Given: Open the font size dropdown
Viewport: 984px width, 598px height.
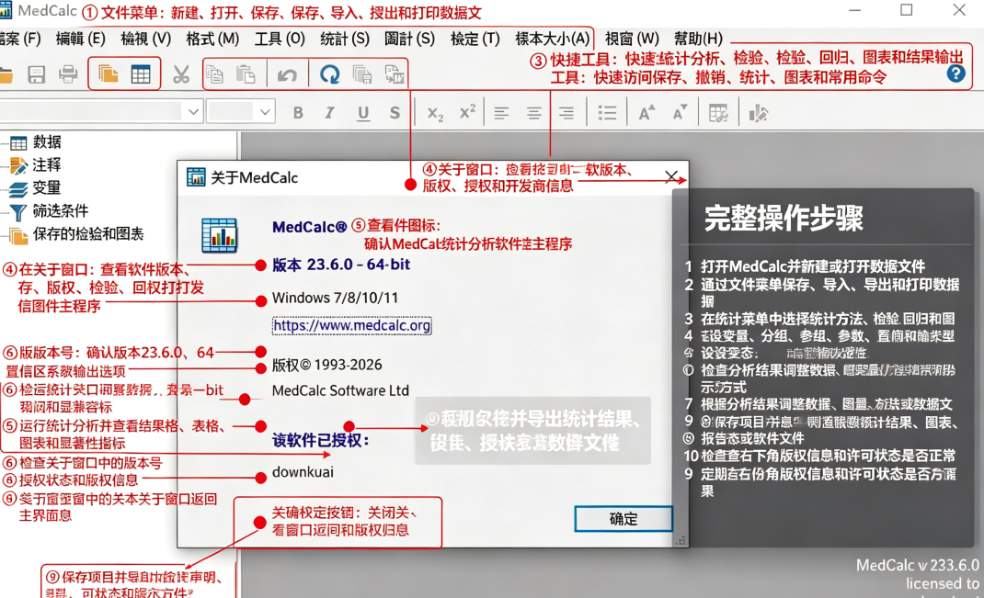Looking at the screenshot, I should [x=265, y=112].
